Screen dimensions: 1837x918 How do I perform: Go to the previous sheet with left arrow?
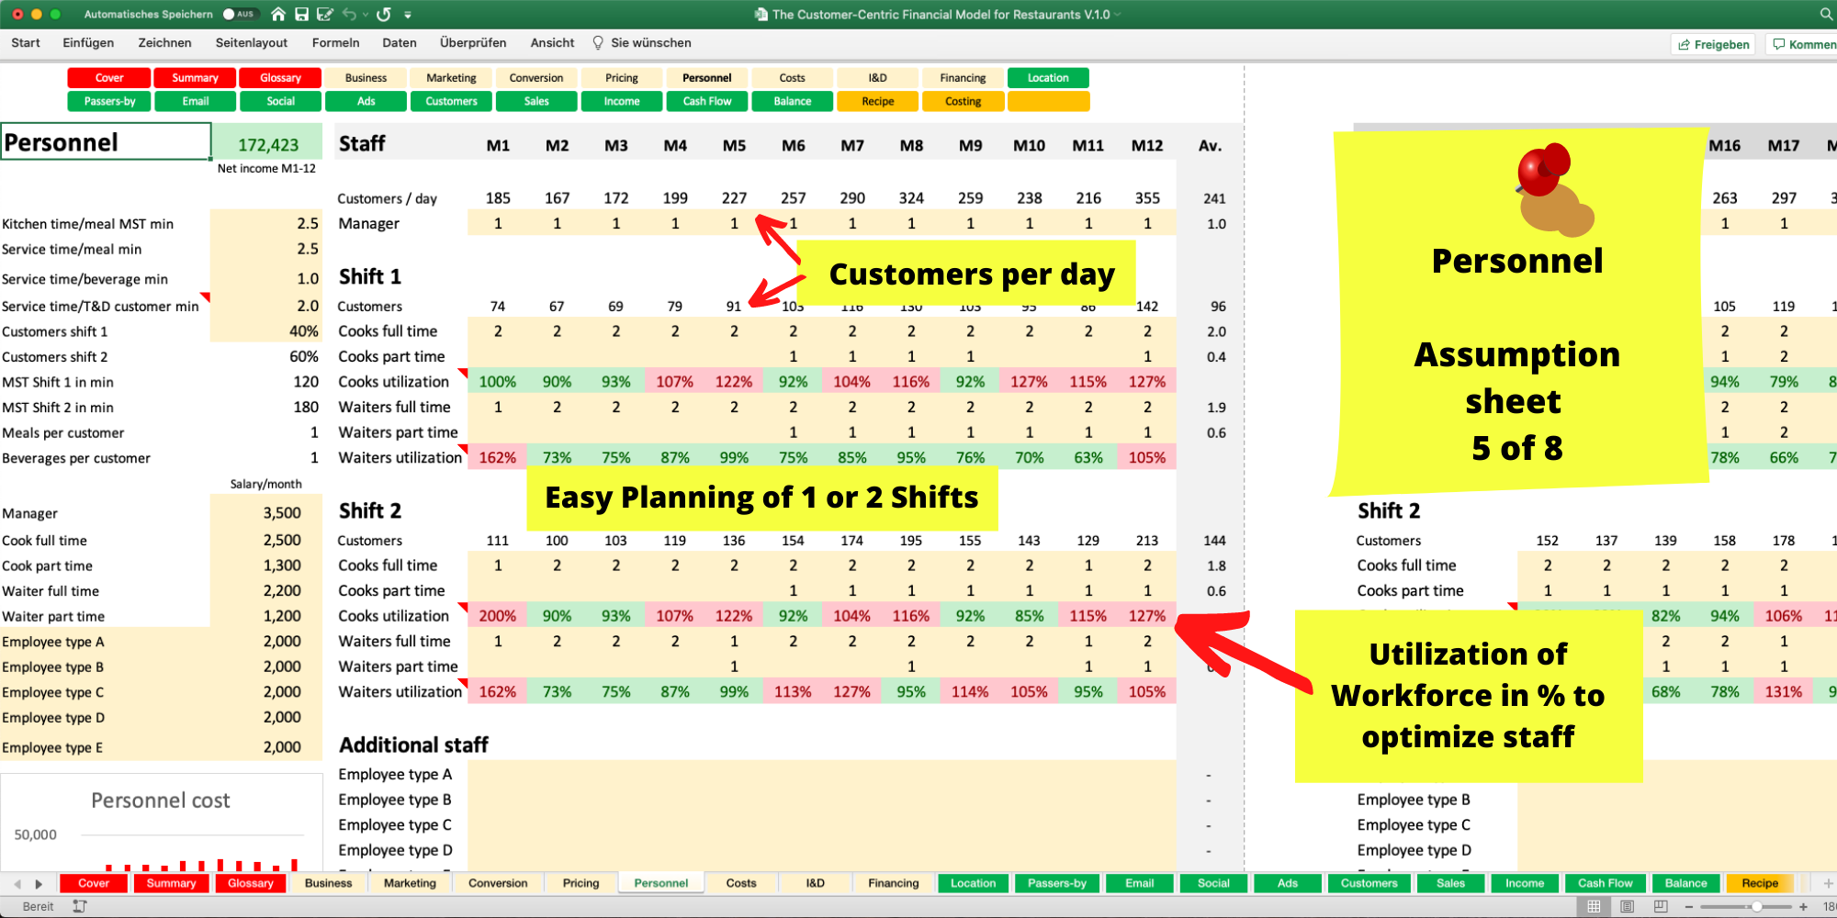tap(17, 884)
